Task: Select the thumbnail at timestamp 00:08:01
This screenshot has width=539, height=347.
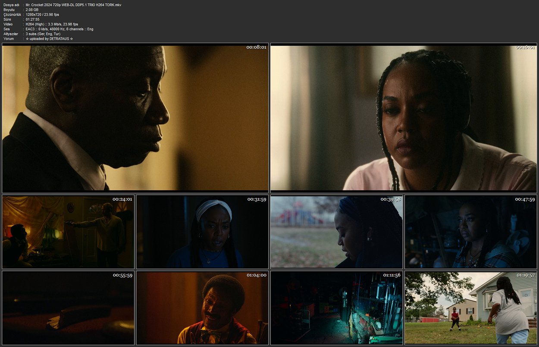Action: tap(135, 118)
